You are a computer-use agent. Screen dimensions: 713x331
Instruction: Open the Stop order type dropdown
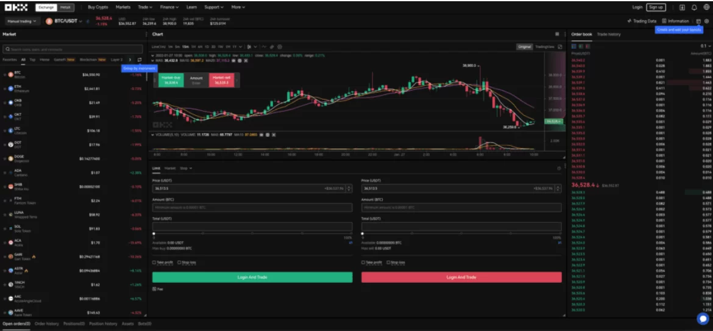(x=185, y=168)
